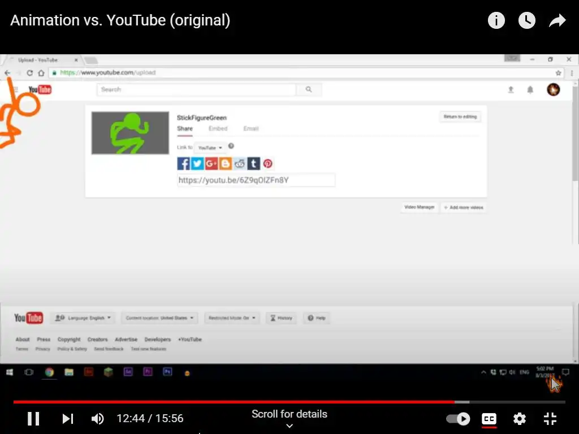Click the StickFigureGreen video title
This screenshot has width=579, height=434.
(202, 118)
